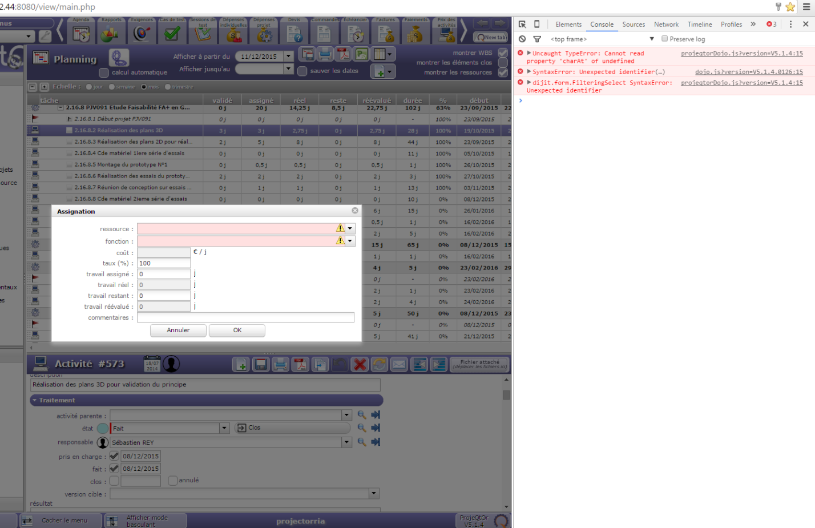Collapse the Traitement section
Viewport: 815px width, 528px height.
point(206,400)
